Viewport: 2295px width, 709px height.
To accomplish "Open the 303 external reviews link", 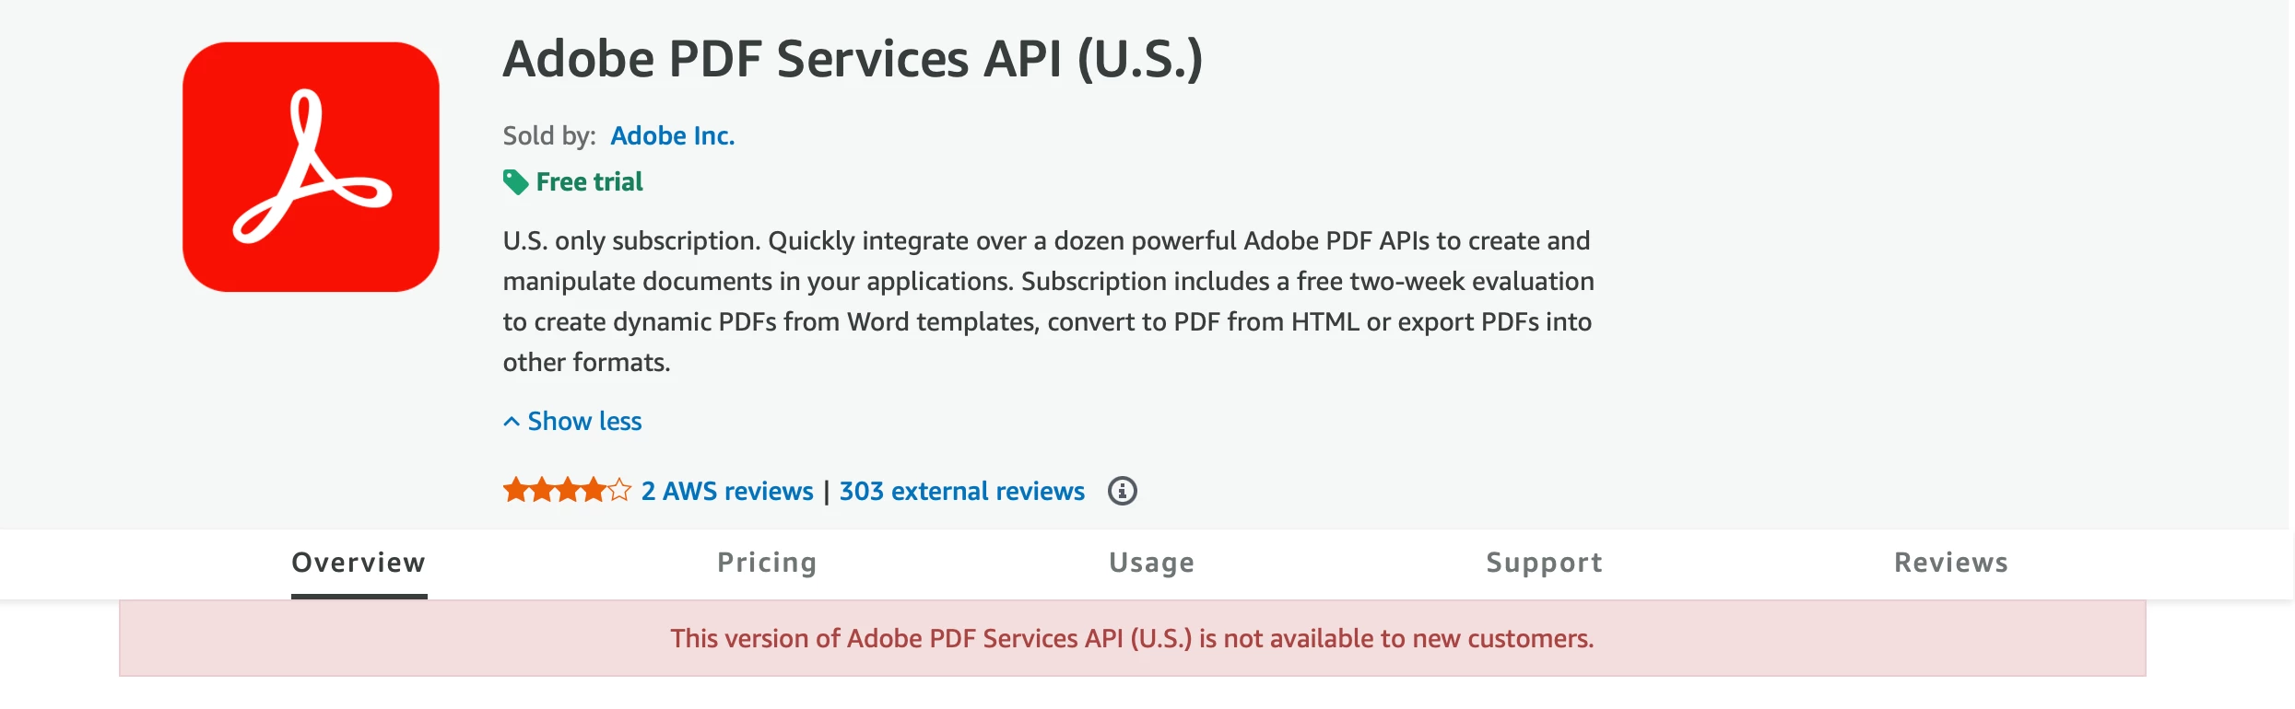I will click(962, 491).
